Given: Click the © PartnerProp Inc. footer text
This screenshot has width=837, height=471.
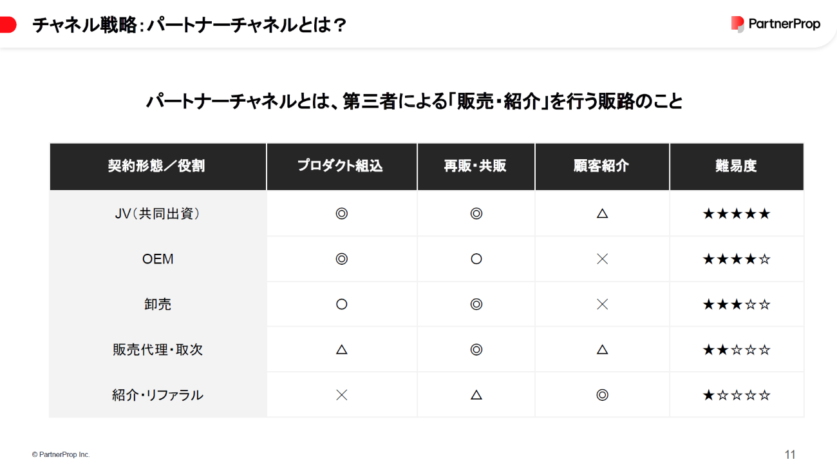Looking at the screenshot, I should pyautogui.click(x=61, y=454).
